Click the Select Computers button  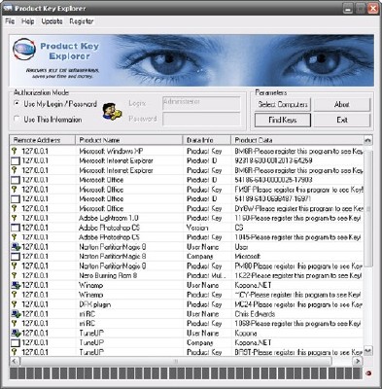[283, 104]
